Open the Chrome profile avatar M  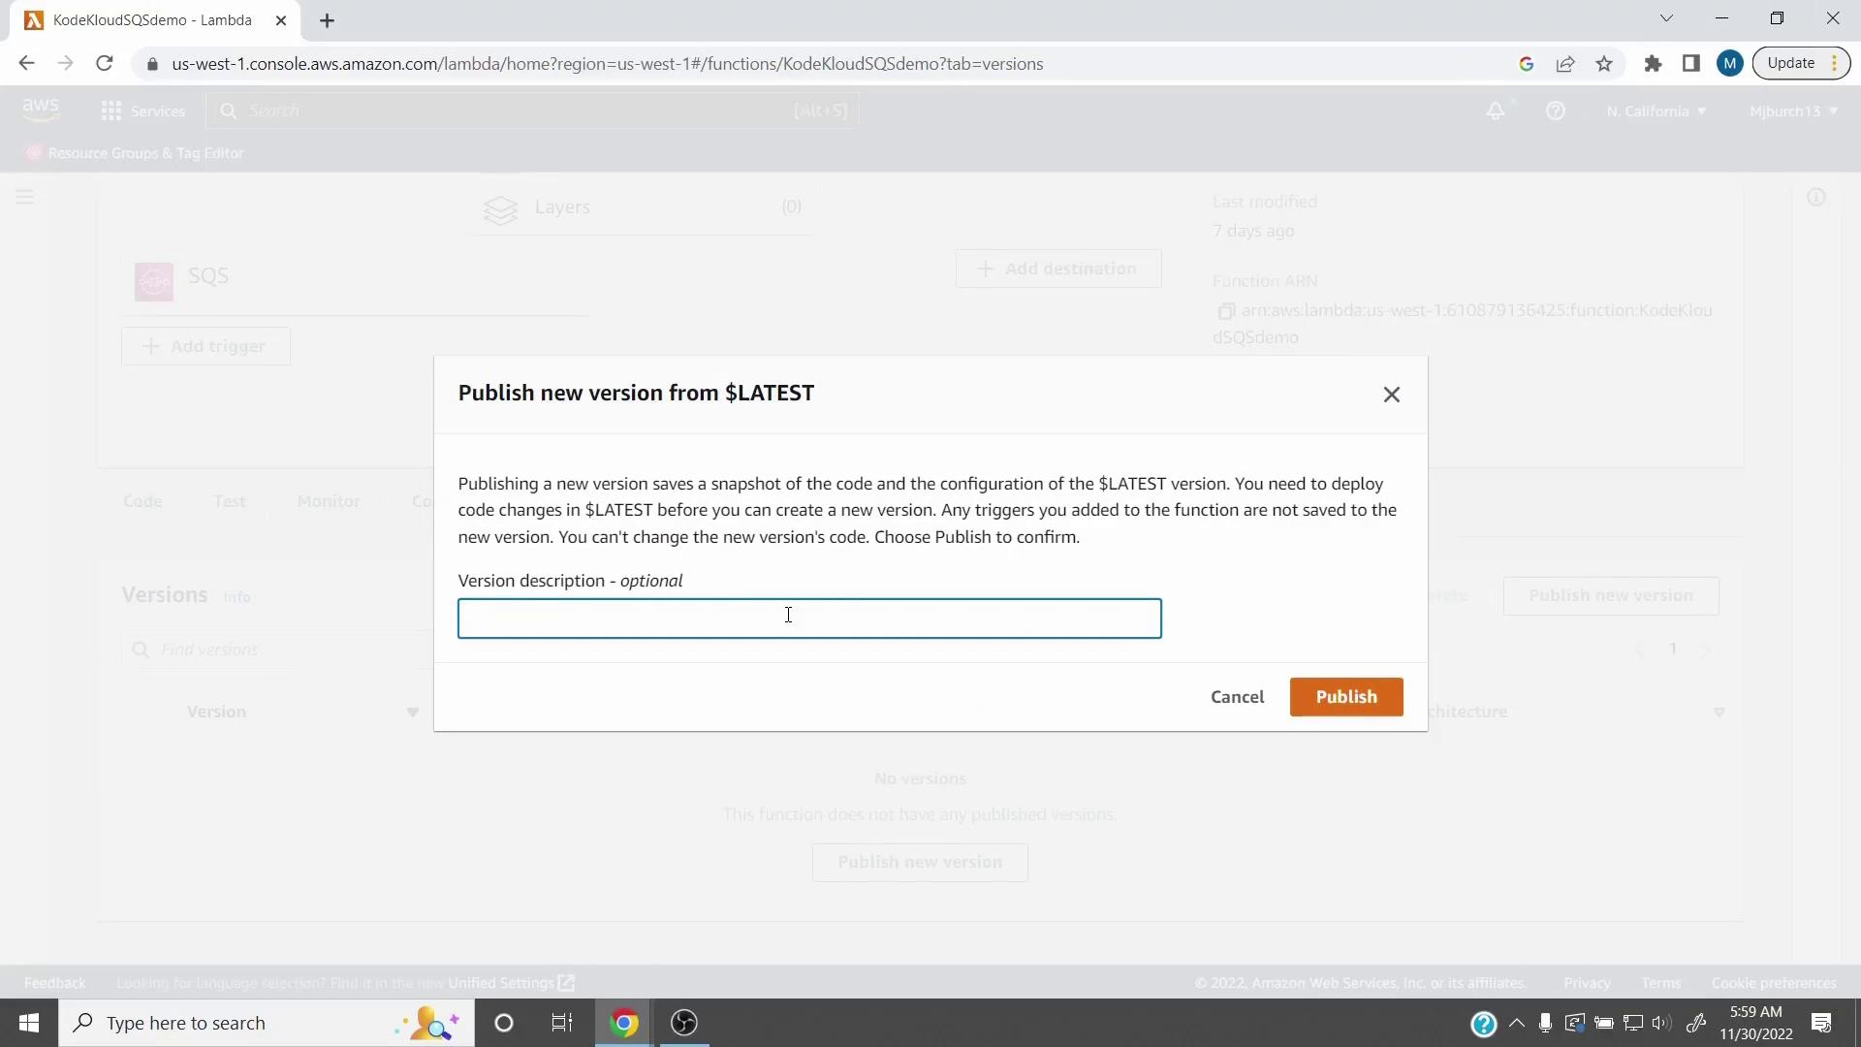1729,64
